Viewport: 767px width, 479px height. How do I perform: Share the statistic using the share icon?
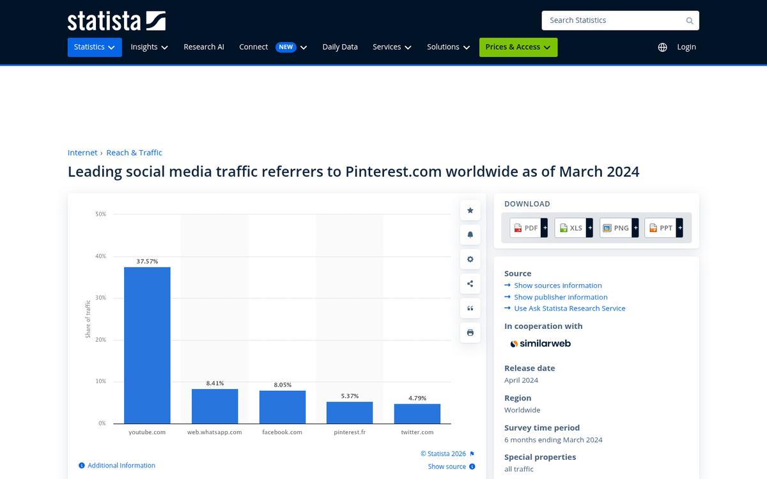[470, 284]
